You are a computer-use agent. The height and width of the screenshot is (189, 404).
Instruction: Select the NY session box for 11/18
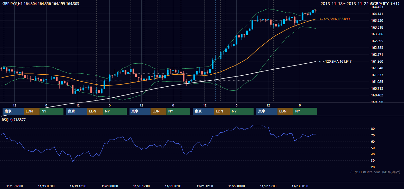point(52,111)
